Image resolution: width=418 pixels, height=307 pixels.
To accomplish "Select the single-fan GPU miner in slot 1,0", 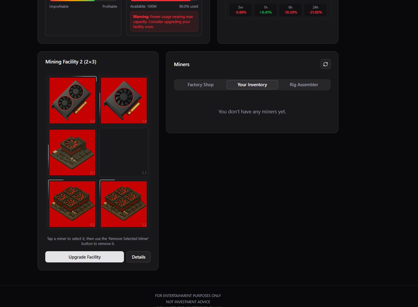I will click(124, 100).
